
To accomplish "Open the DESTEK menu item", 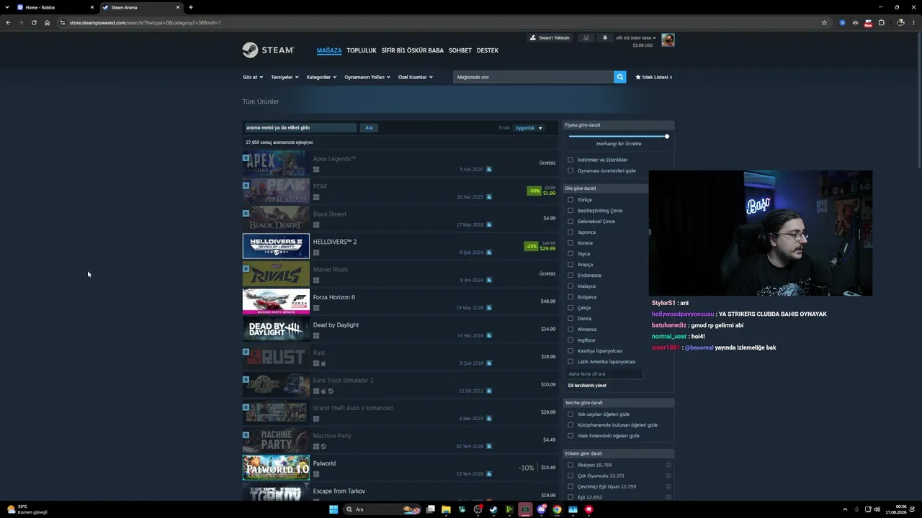I will click(488, 50).
